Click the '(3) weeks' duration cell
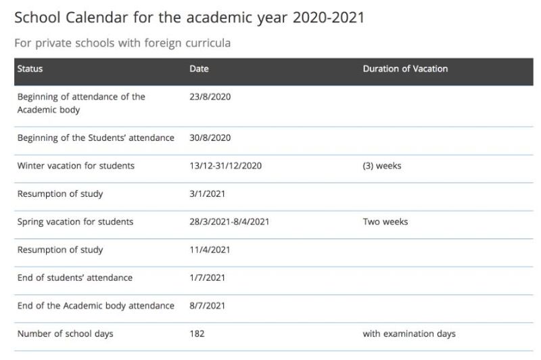 pyautogui.click(x=381, y=166)
